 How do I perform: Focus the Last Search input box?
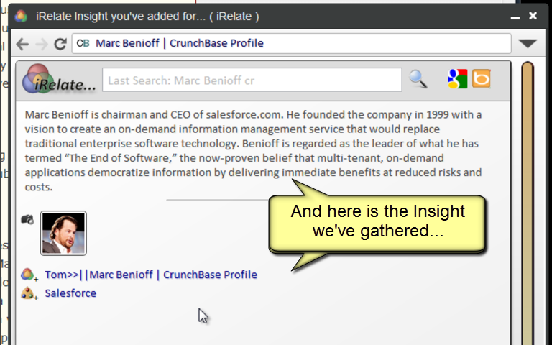252,80
